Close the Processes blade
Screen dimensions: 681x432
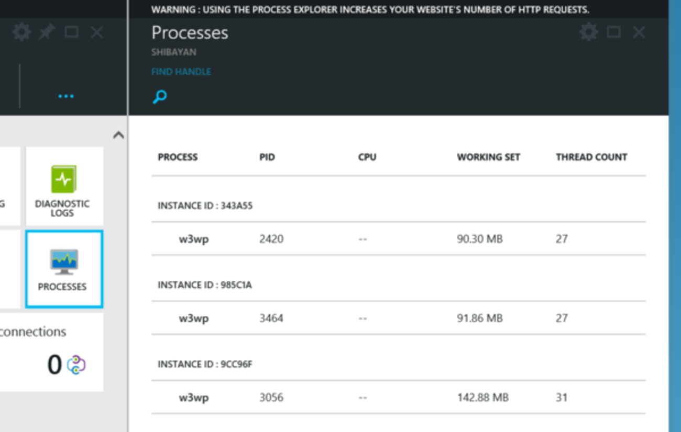point(639,32)
